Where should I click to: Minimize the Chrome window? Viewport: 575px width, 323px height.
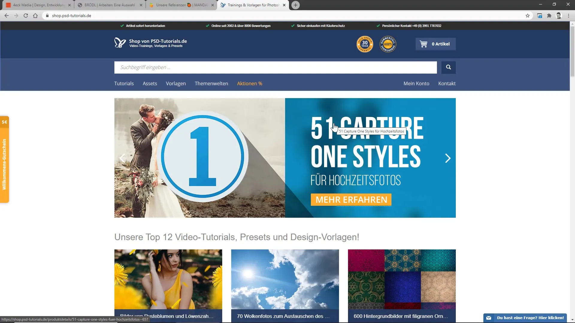[541, 4]
